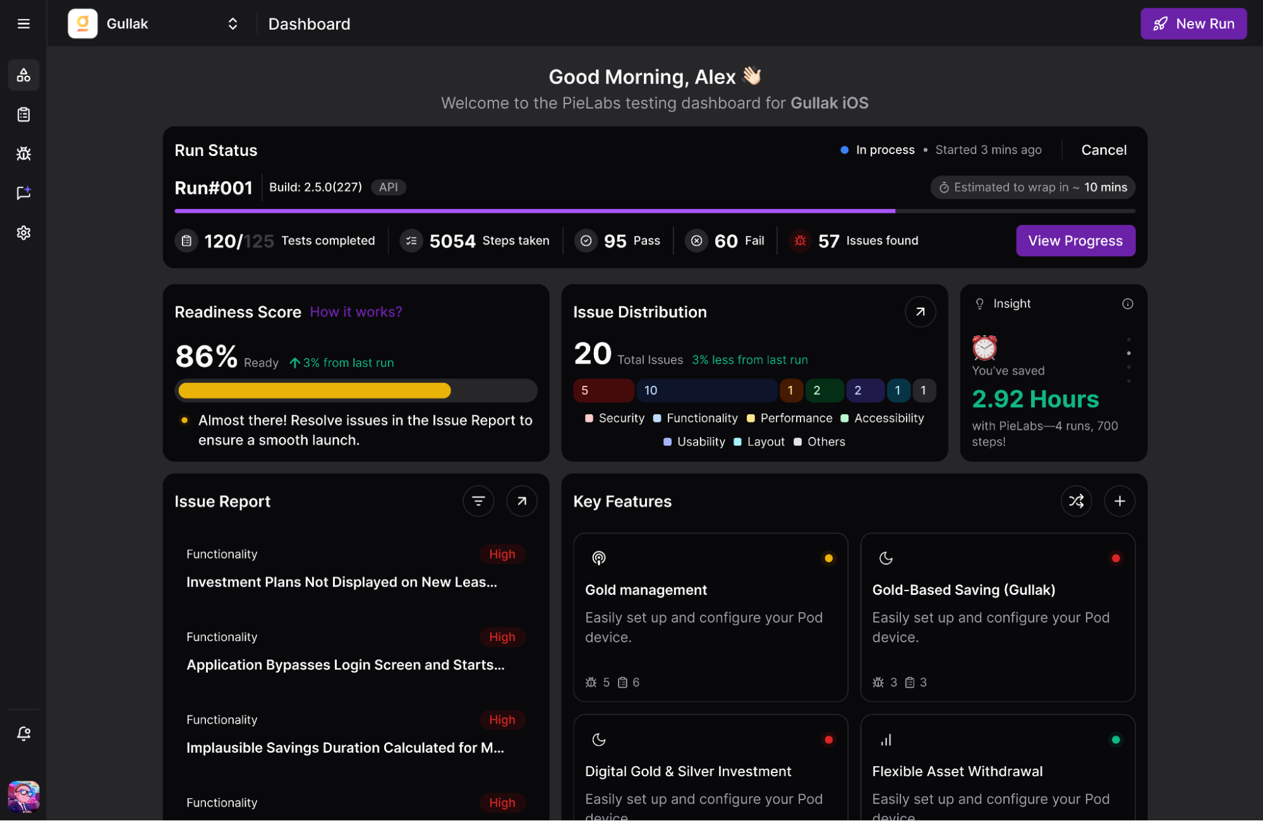Open the Gold-Based Saving (Gullak) card

[997, 617]
